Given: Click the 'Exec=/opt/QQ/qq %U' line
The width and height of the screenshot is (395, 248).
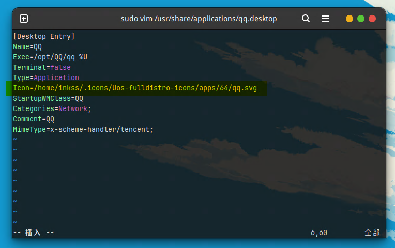Looking at the screenshot, I should click(50, 57).
